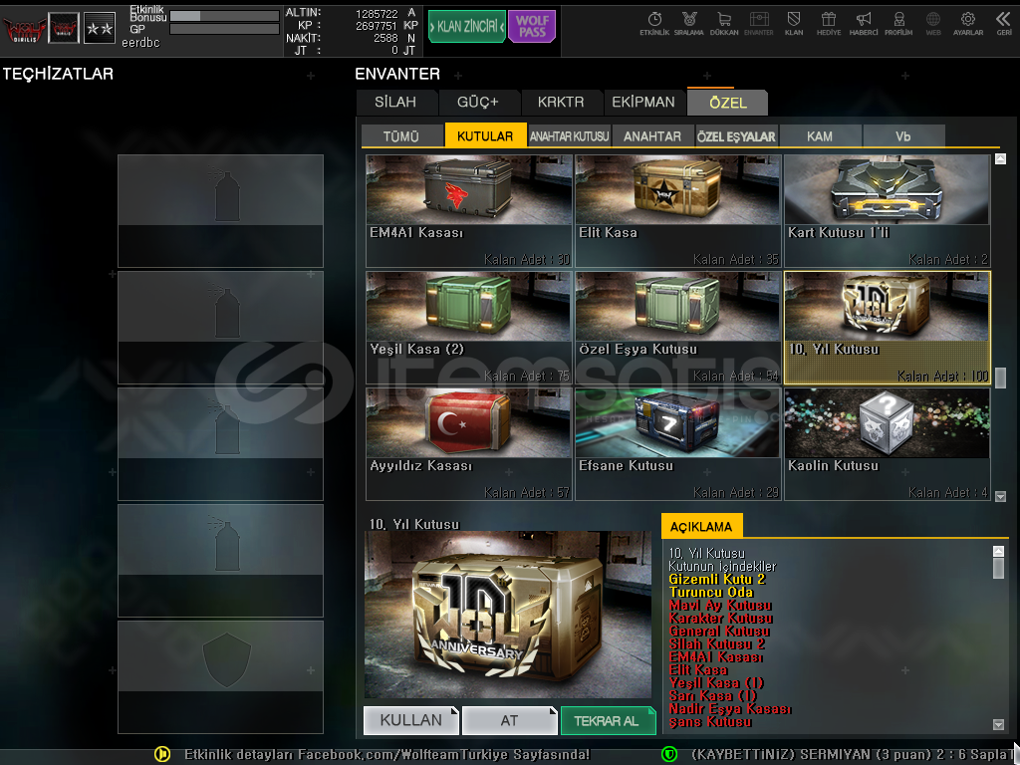This screenshot has height=765, width=1020.
Task: Click 'Nadir Eşya Kasası' in description list
Action: [730, 708]
